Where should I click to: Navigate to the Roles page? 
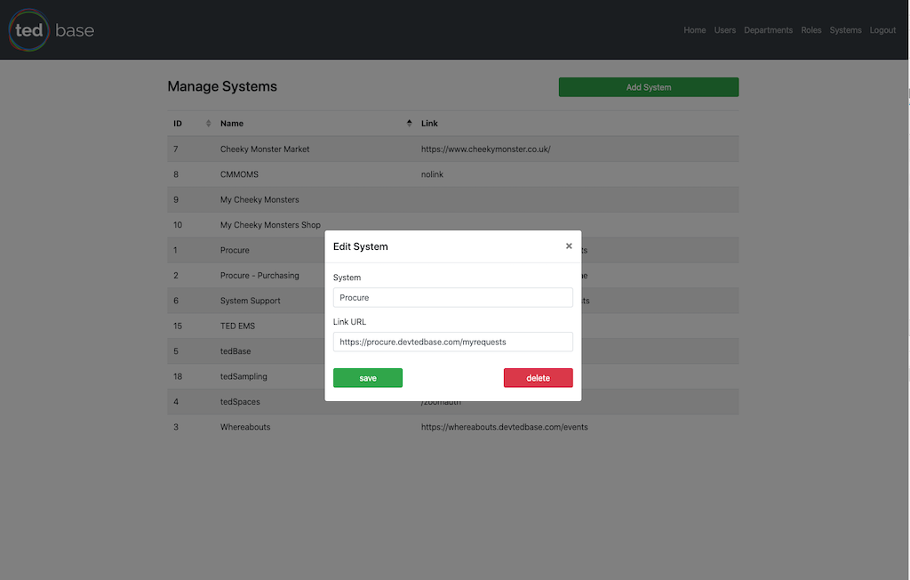tap(810, 30)
